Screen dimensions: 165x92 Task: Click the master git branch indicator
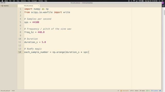point(142,91)
